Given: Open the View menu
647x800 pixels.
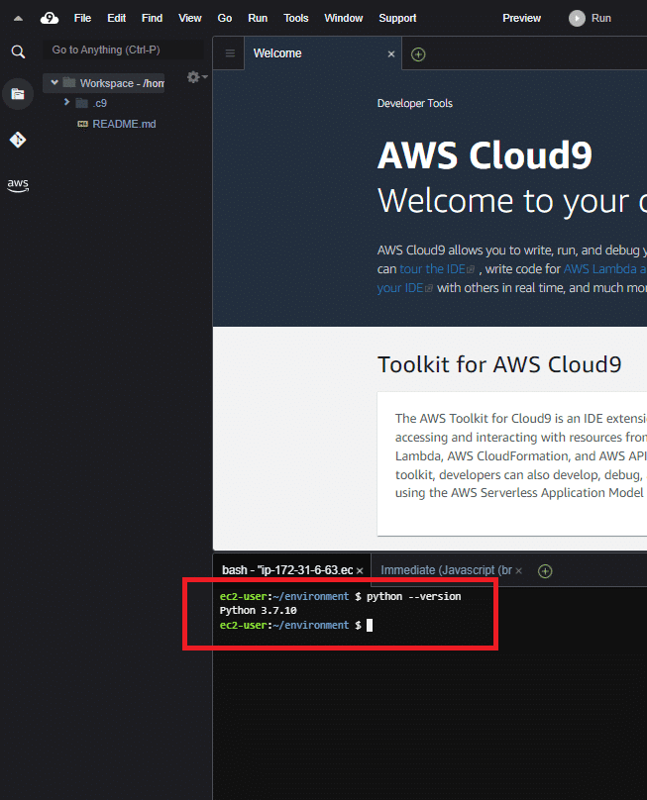Looking at the screenshot, I should click(189, 19).
